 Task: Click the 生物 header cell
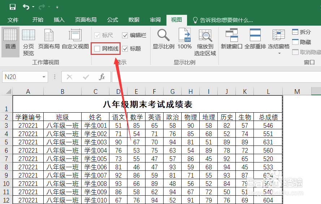pos(245,117)
